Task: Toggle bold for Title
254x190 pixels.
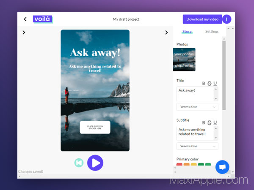Action: 204,83
